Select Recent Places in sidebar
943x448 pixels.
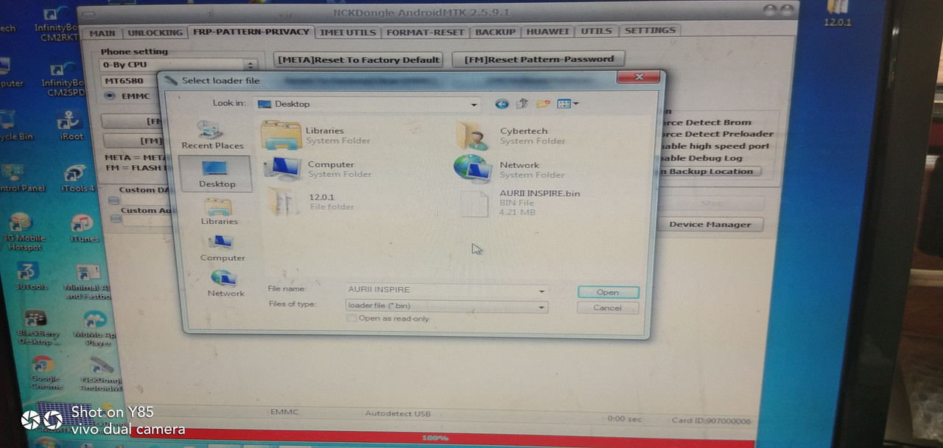[x=212, y=136]
